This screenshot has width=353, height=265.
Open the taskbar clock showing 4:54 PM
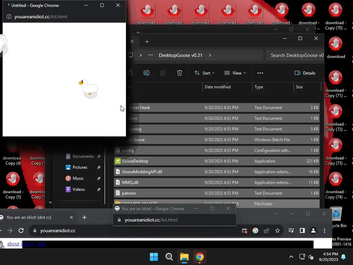point(329,257)
